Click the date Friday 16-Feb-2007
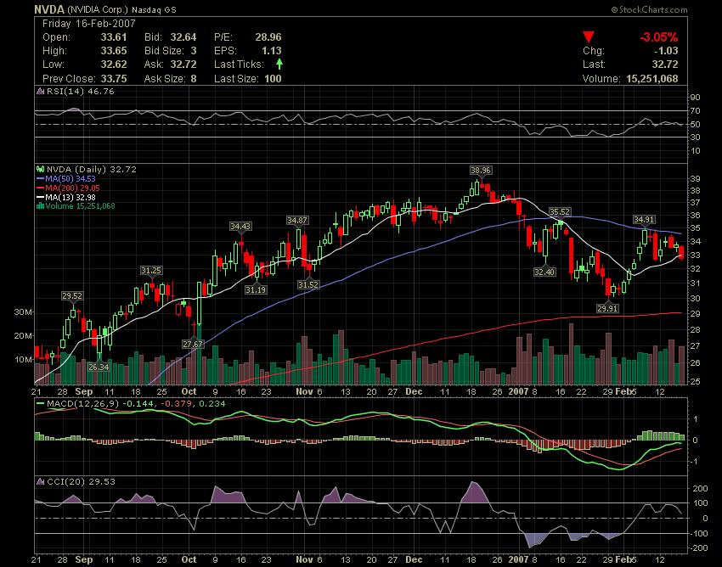This screenshot has height=567, width=722. [89, 24]
